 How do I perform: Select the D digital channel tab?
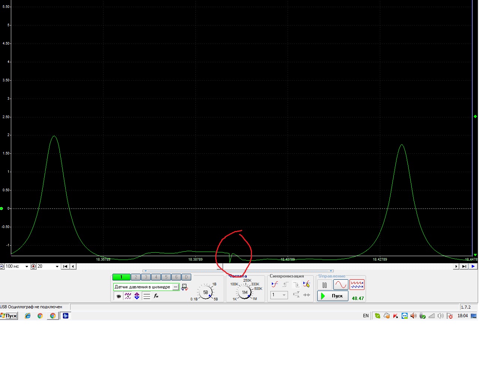tap(186, 277)
